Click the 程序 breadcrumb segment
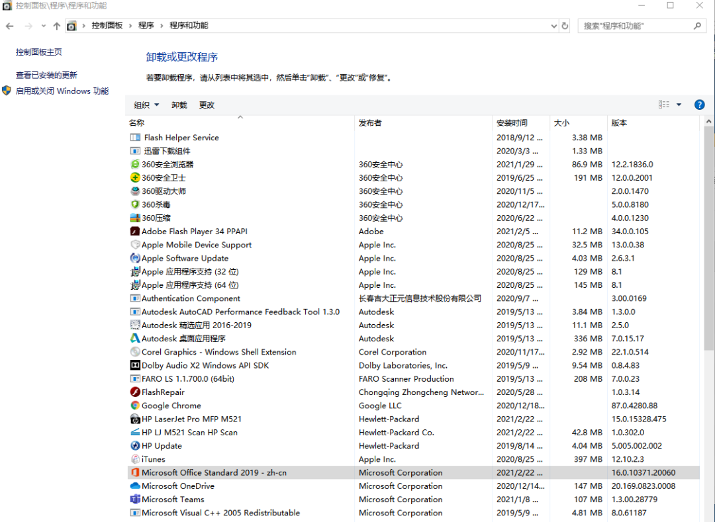Viewport: 715px width, 522px height. [x=146, y=26]
